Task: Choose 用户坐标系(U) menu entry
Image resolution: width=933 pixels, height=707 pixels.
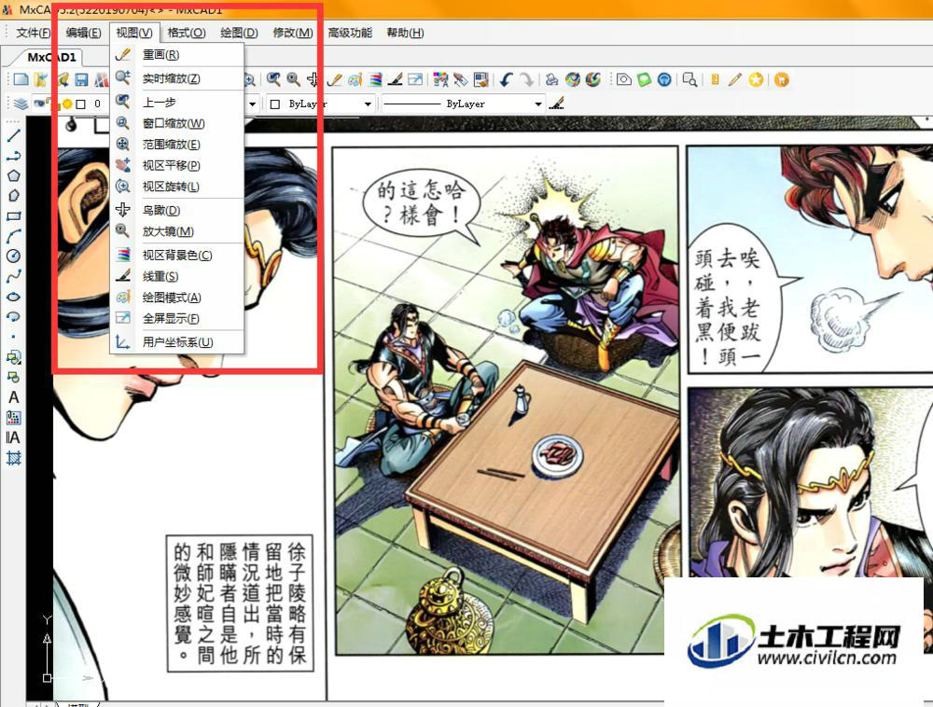Action: (177, 342)
